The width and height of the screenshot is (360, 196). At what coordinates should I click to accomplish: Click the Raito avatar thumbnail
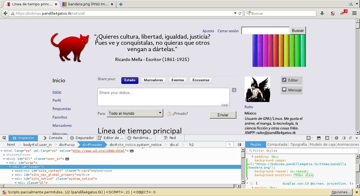(x=257, y=89)
